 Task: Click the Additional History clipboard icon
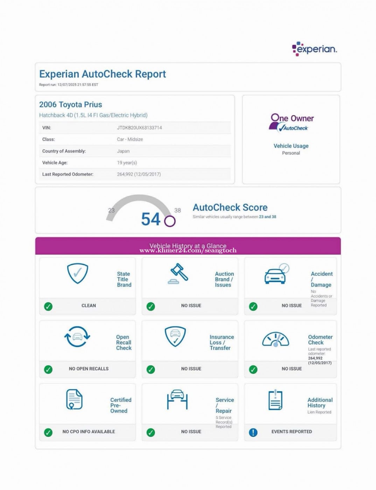(x=275, y=400)
